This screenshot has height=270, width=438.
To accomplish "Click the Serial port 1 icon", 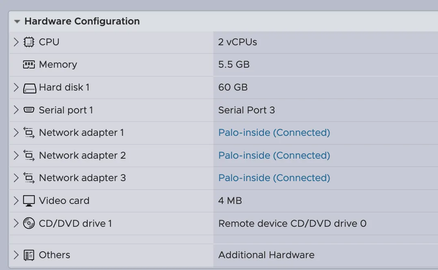I will tap(29, 110).
